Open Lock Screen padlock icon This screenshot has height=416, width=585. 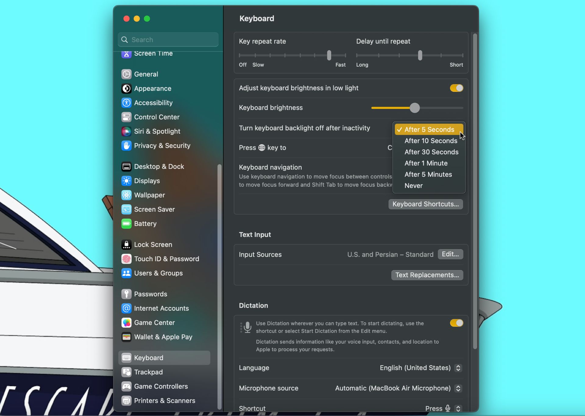point(126,245)
